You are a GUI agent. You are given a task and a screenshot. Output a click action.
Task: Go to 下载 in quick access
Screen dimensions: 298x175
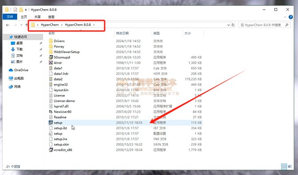click(17, 49)
